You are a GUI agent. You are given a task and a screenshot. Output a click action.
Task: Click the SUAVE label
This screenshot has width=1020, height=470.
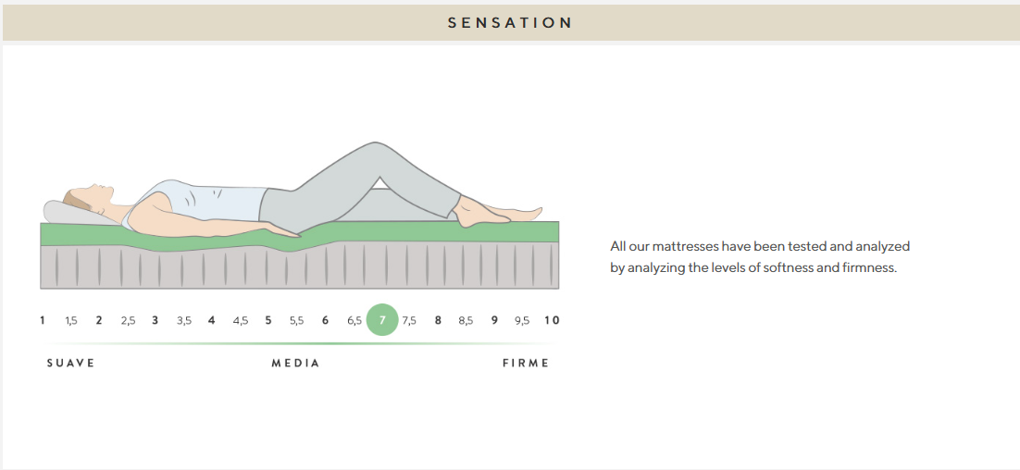pos(71,363)
